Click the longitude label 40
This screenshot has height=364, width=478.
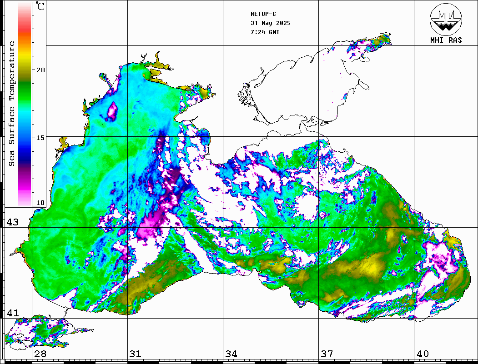[x=423, y=354]
